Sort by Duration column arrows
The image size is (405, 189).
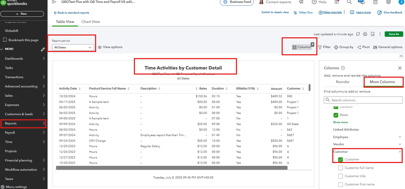pyautogui.click(x=227, y=89)
